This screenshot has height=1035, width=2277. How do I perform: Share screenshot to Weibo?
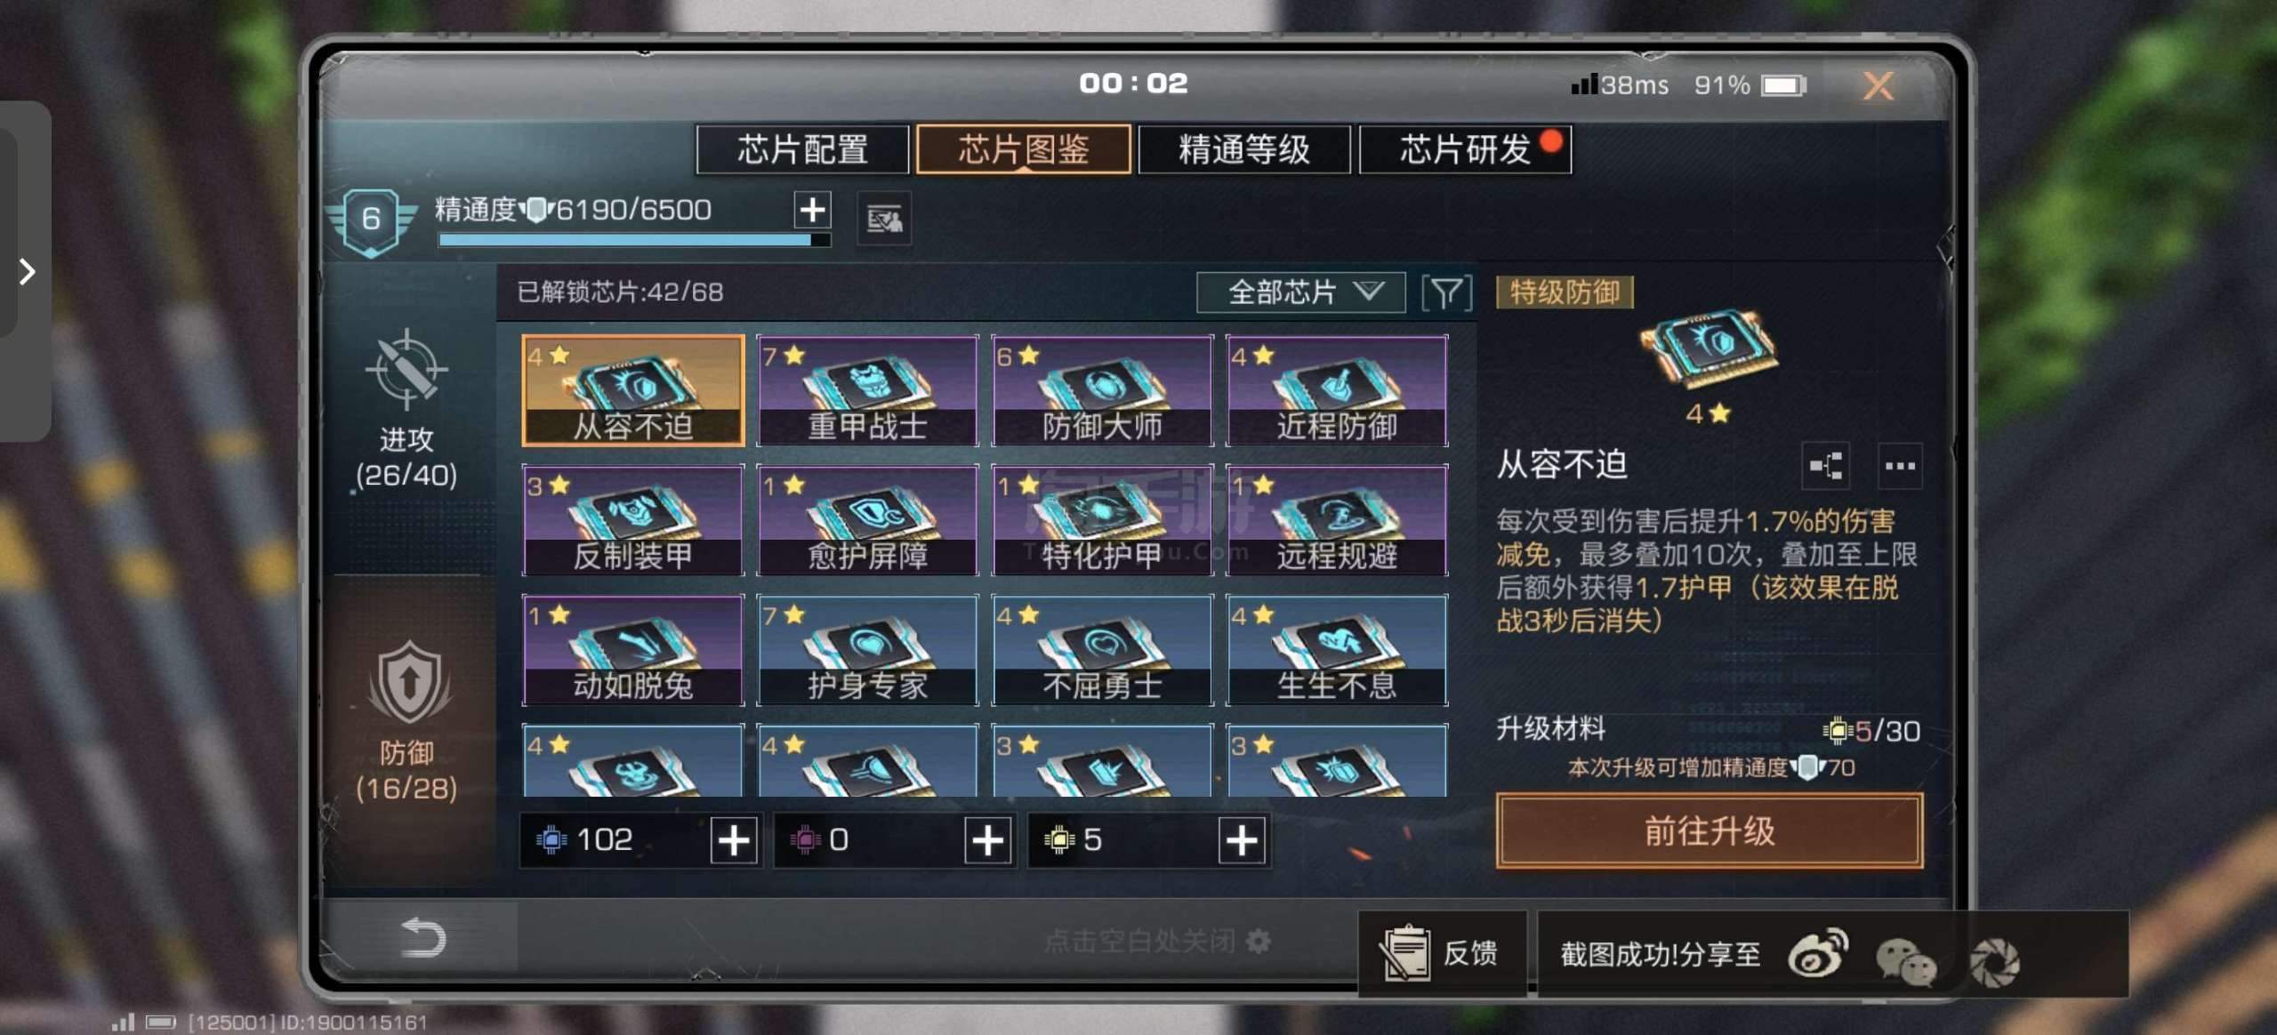point(1818,954)
